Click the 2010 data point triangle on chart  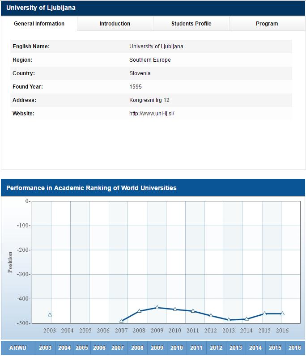[x=175, y=309]
